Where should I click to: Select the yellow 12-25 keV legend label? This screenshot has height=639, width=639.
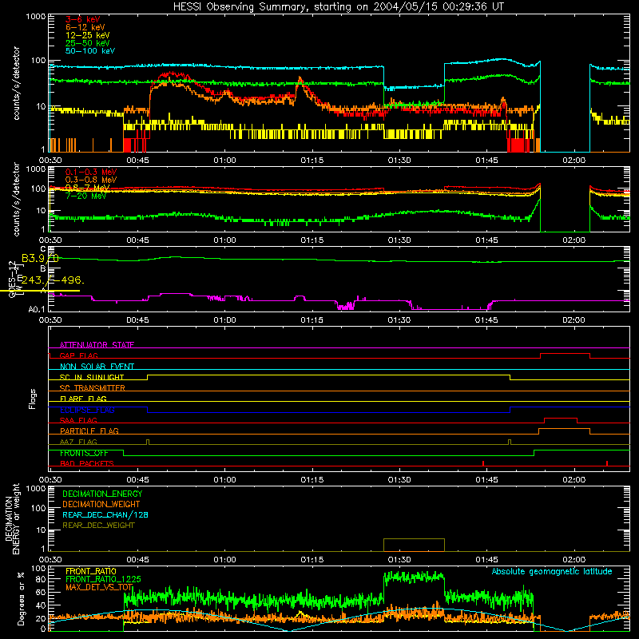(88, 35)
